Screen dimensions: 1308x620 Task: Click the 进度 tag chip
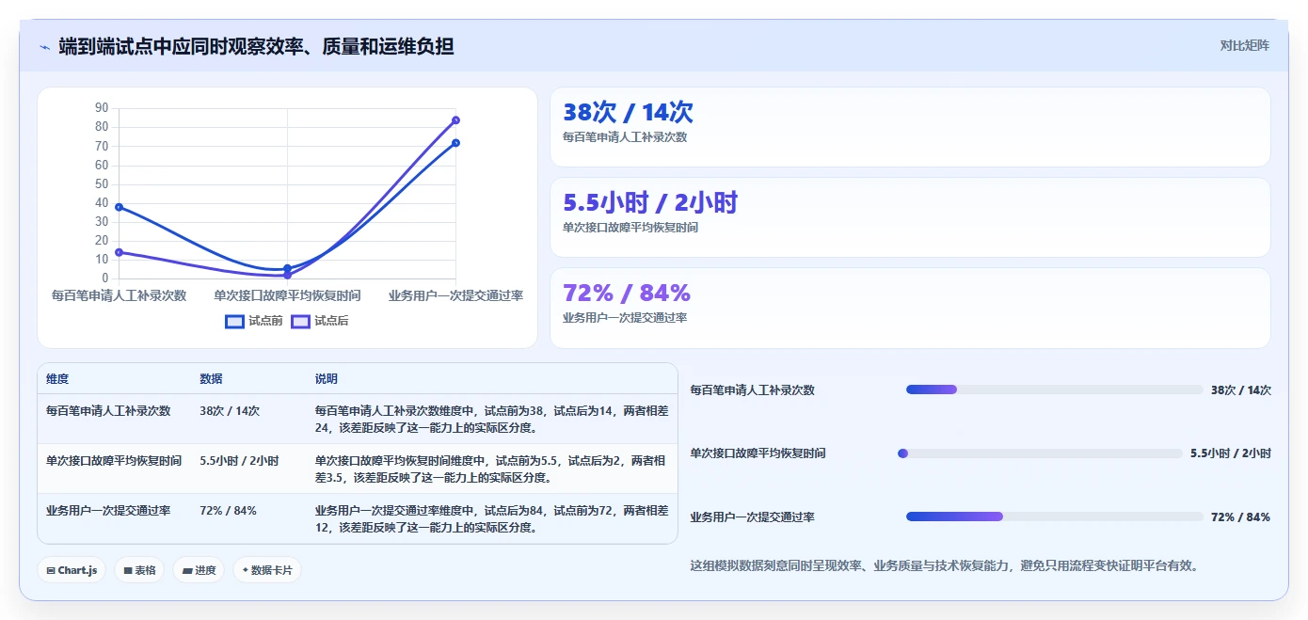tap(199, 570)
